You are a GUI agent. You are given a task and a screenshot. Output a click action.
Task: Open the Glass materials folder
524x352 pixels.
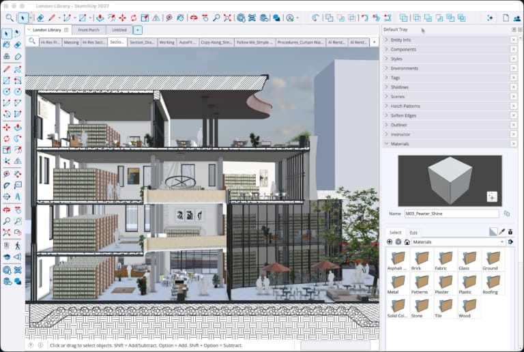(x=469, y=260)
